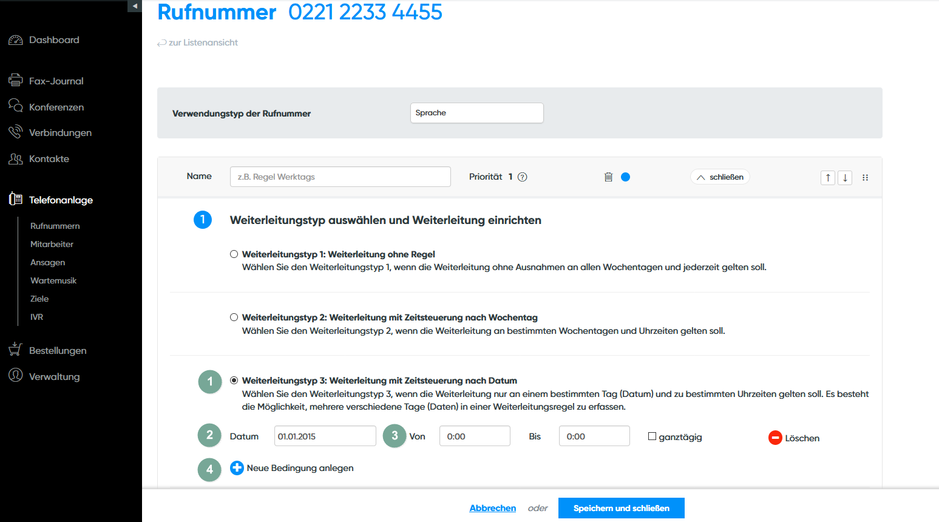Select Weiterleitungstyp 1 radio button
The width and height of the screenshot is (939, 522).
pos(234,254)
